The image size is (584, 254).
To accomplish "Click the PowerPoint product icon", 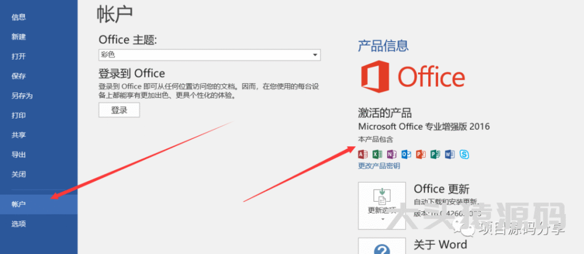I will (x=421, y=154).
